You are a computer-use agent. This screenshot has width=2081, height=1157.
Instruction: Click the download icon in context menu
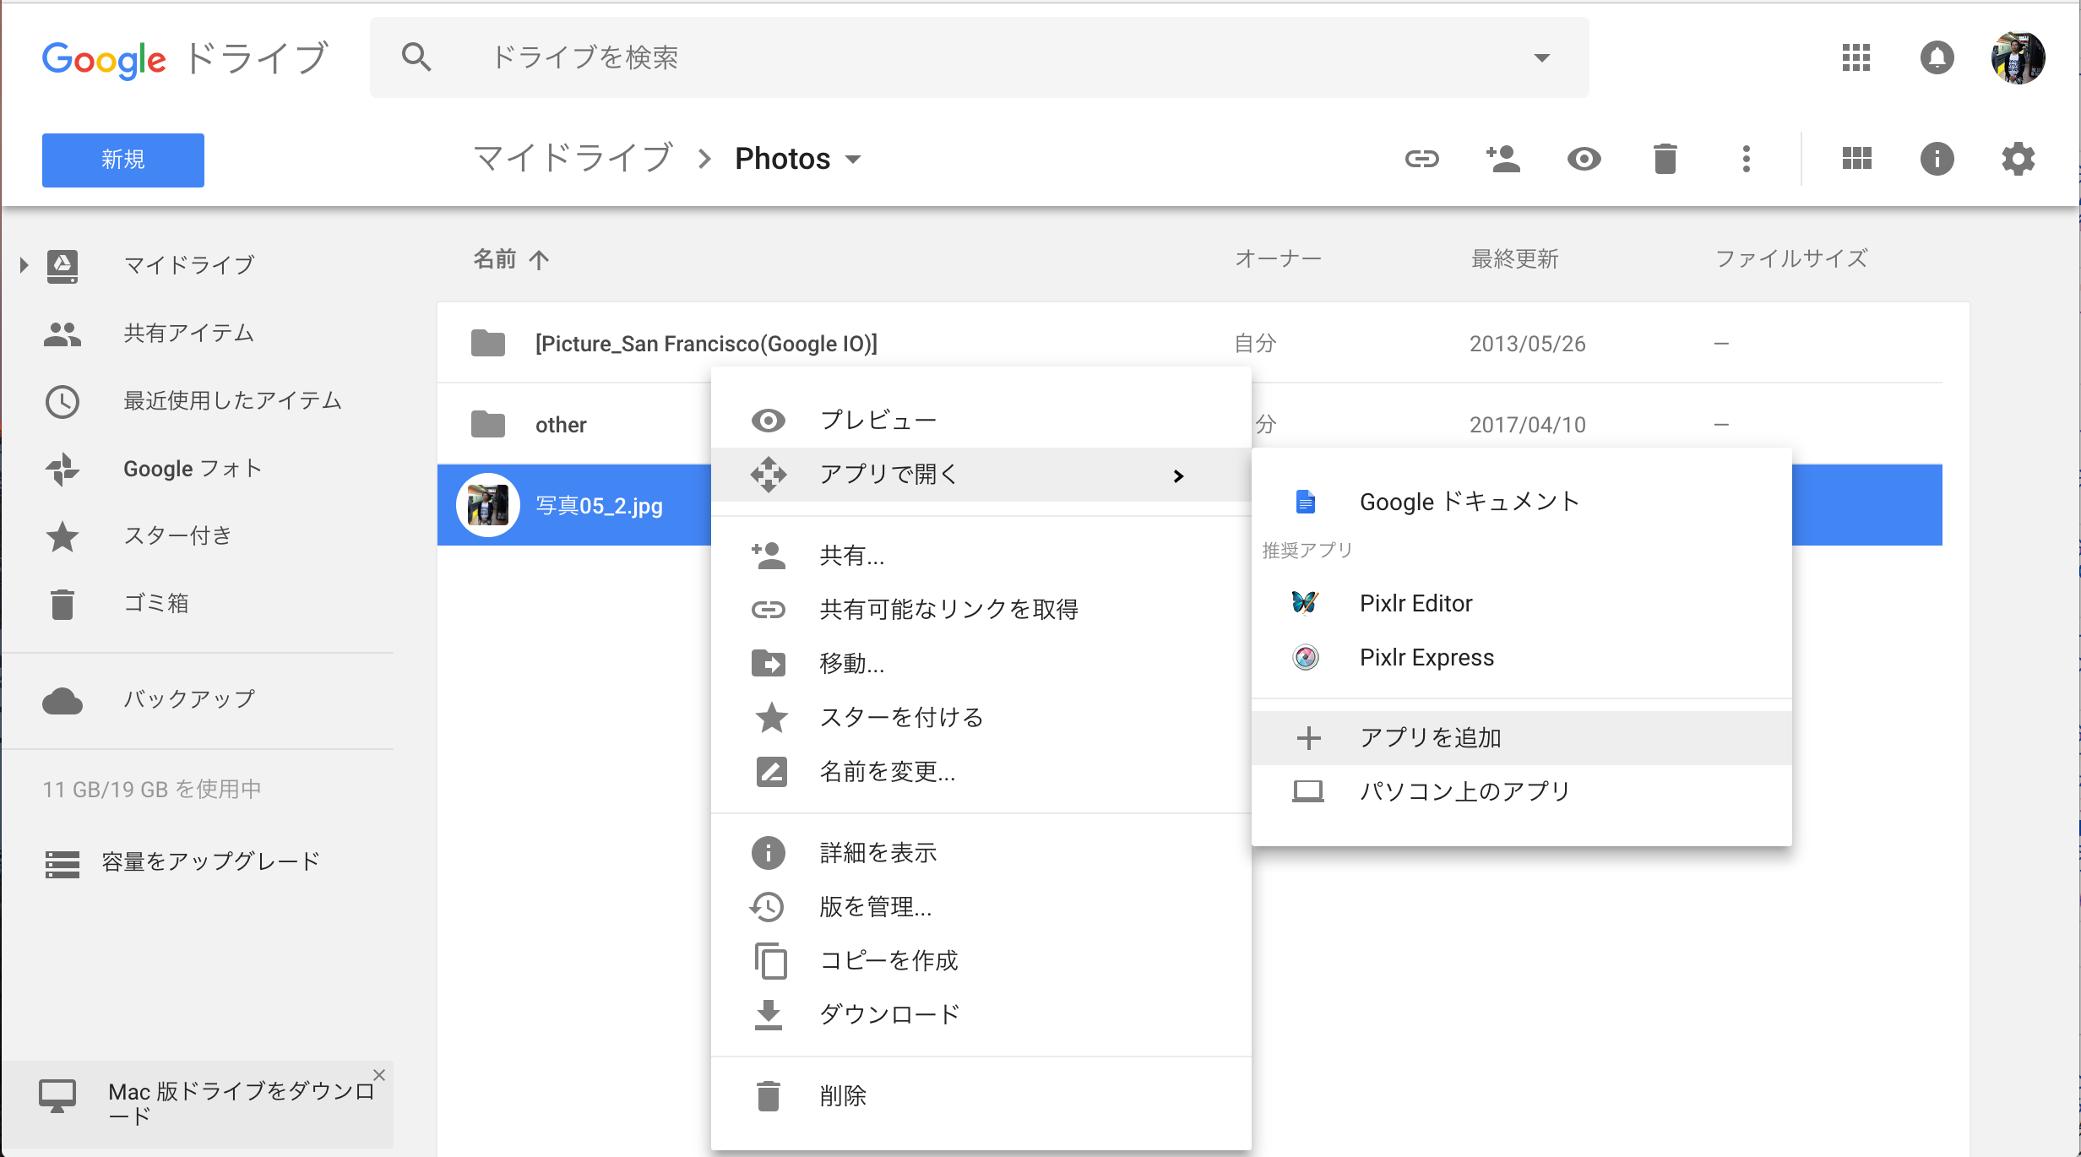(x=768, y=1014)
